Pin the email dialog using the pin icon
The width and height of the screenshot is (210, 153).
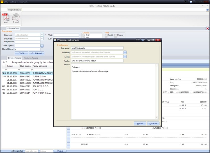tap(143, 40)
